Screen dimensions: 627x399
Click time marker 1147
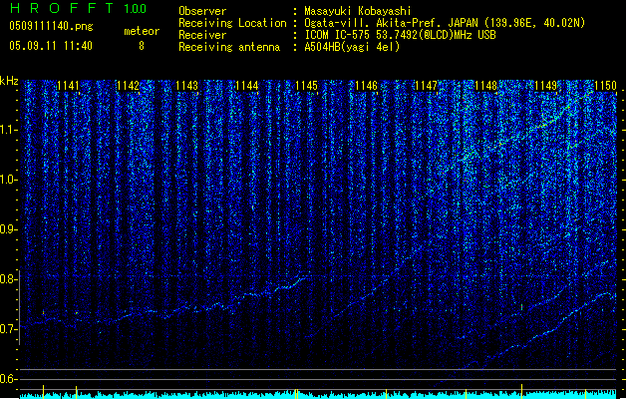[427, 86]
